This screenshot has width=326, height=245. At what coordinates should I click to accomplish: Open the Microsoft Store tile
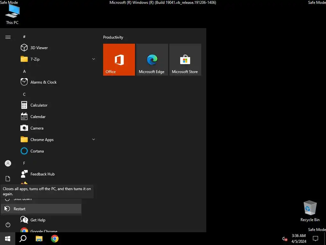185,60
